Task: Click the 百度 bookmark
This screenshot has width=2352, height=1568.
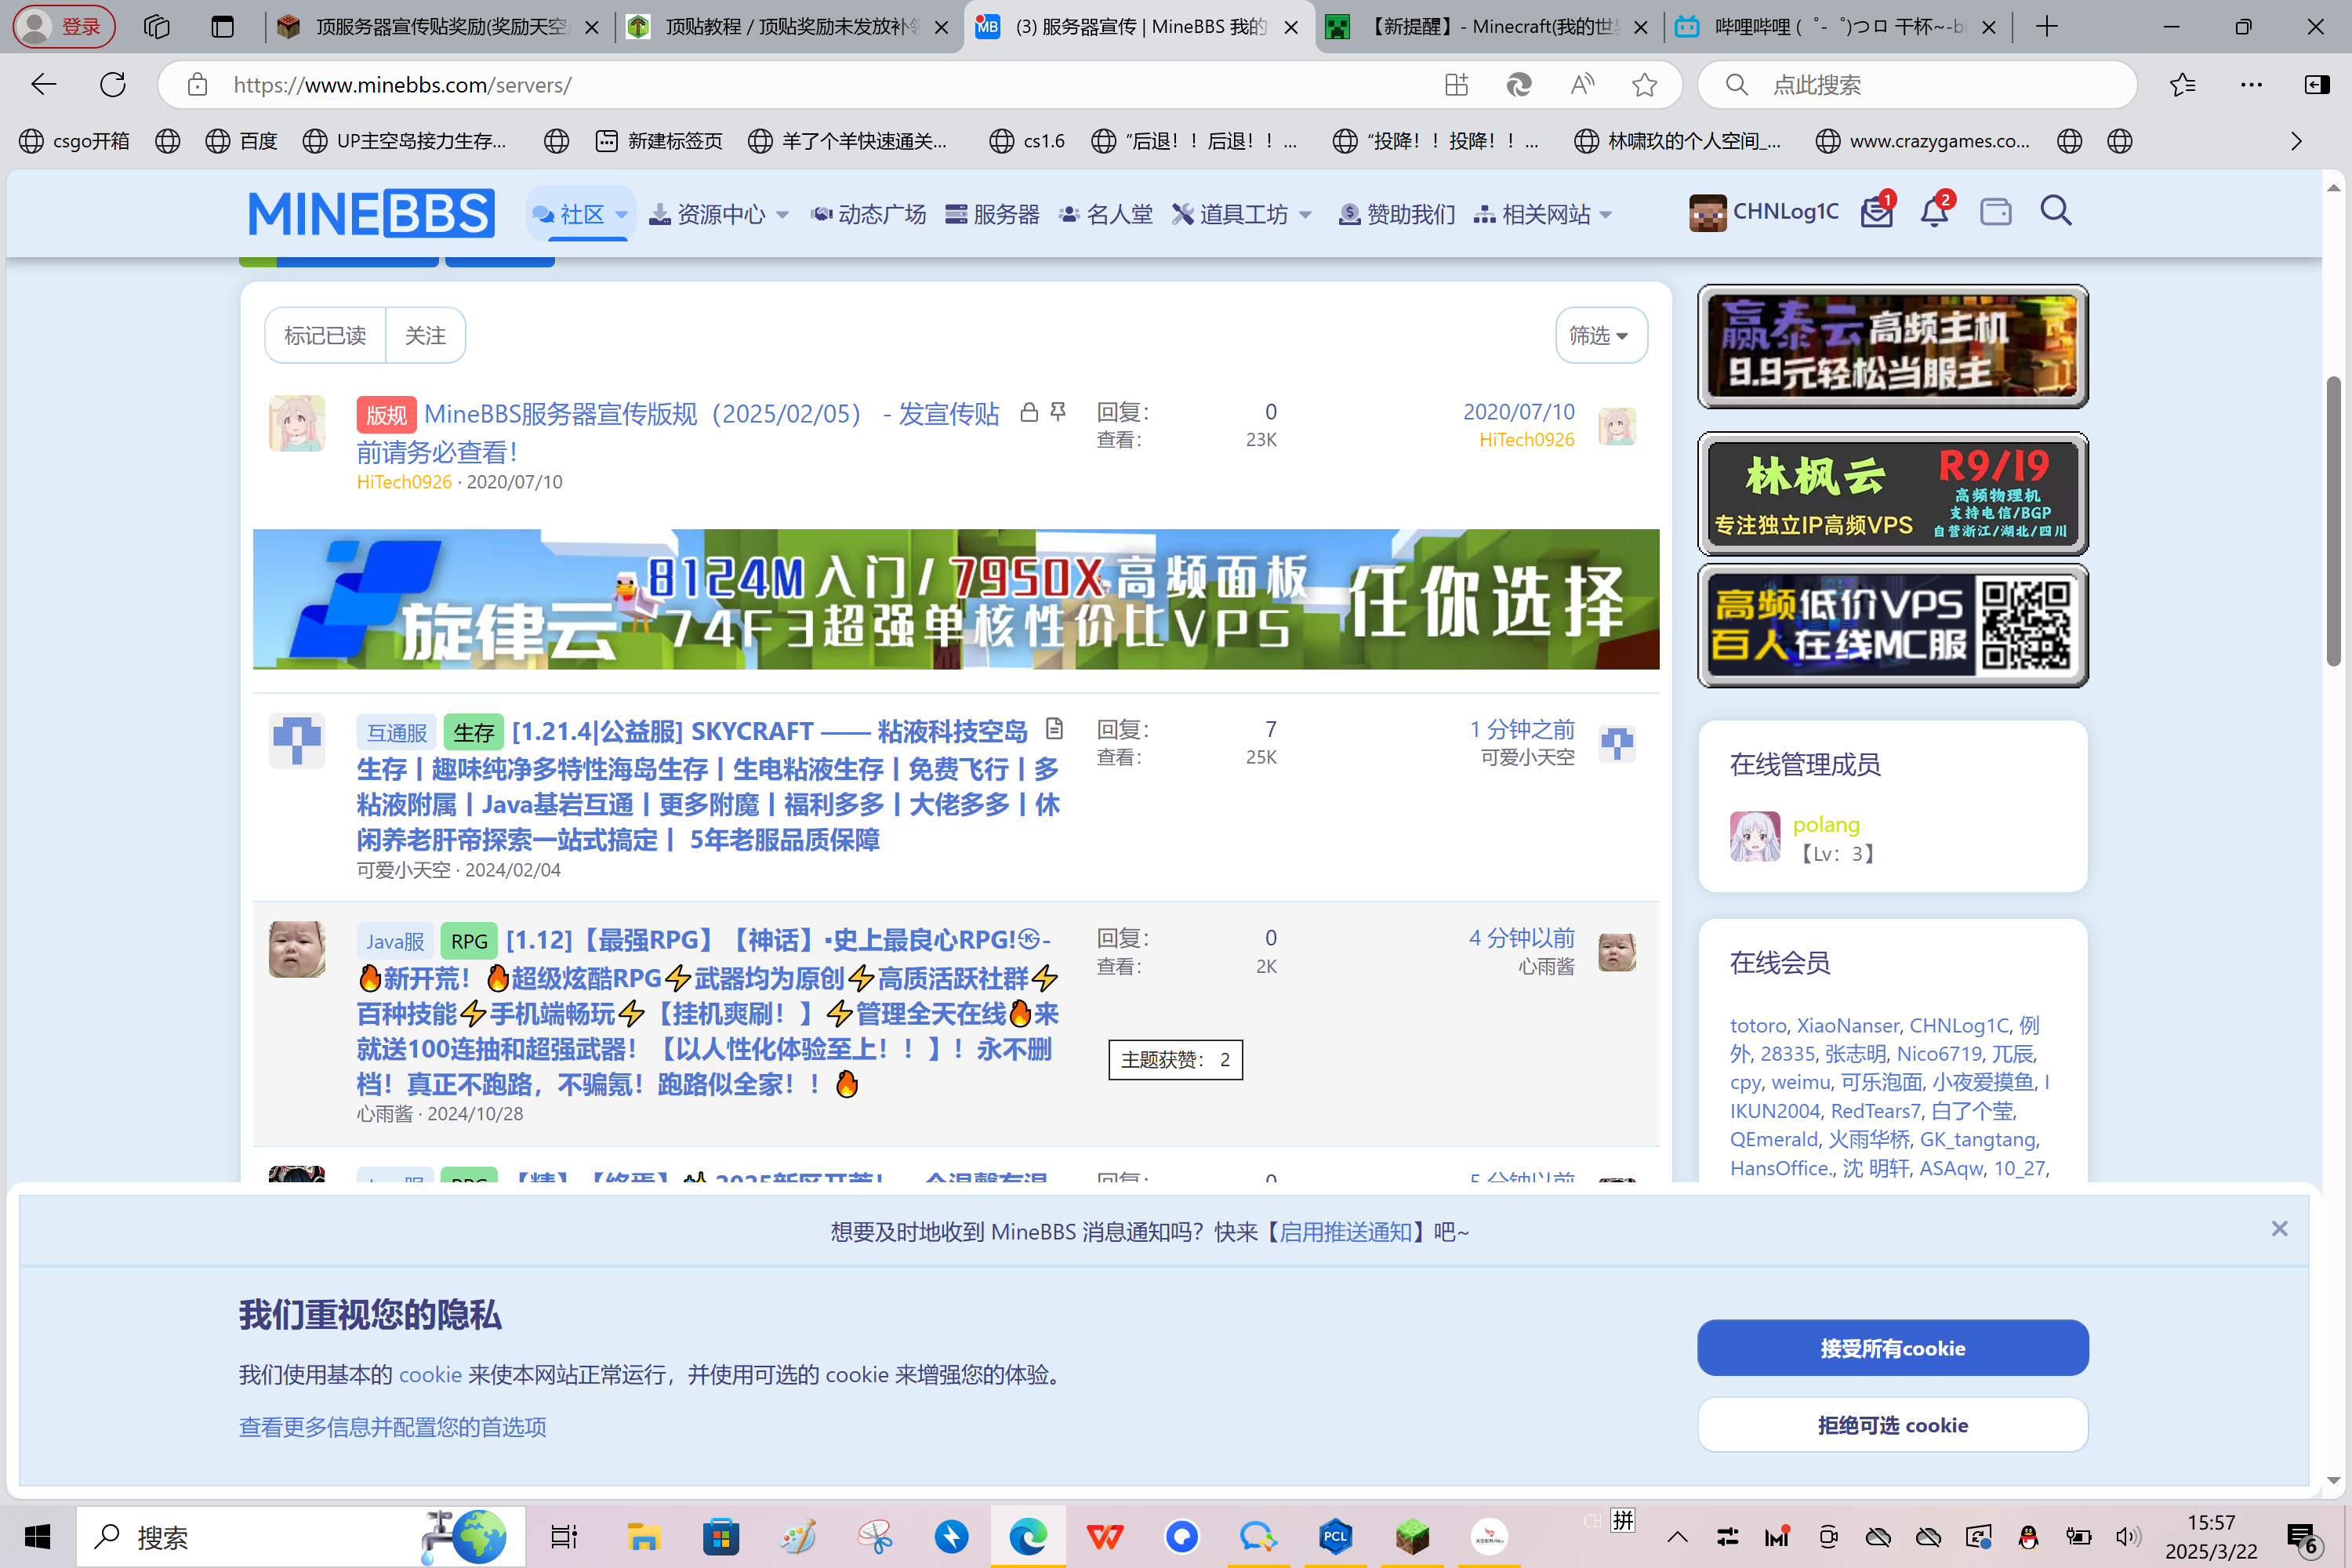Action: tap(241, 141)
